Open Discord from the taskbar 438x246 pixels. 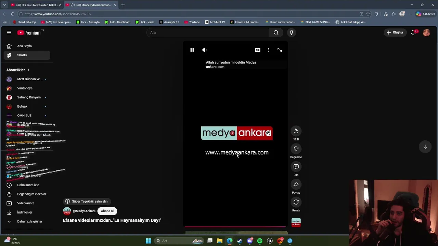point(250,241)
